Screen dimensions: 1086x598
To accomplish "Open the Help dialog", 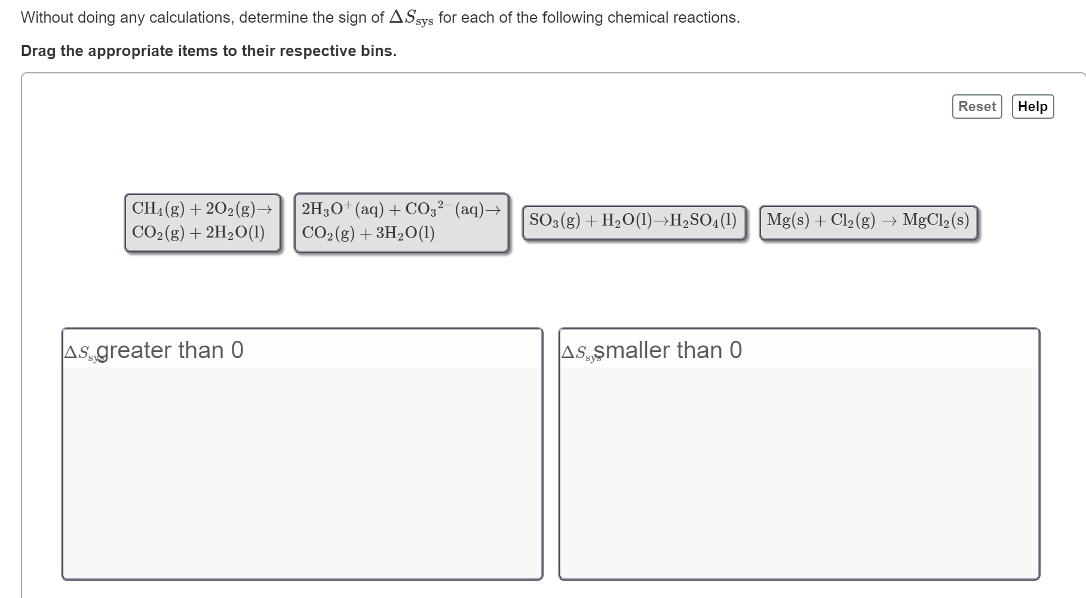I will 1033,106.
